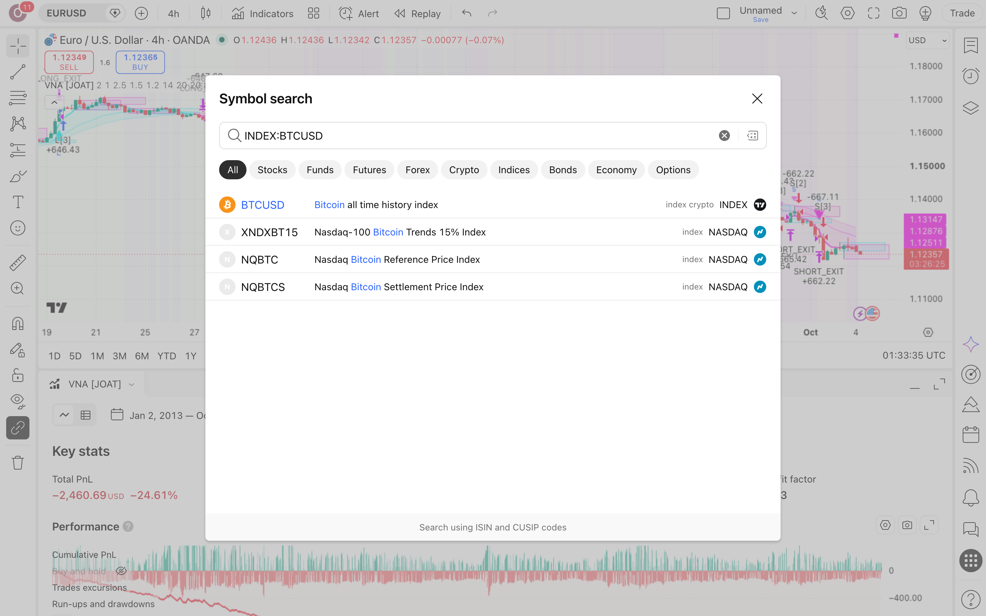Viewport: 986px width, 616px height.
Task: Start bar Replay mode
Action: (418, 13)
